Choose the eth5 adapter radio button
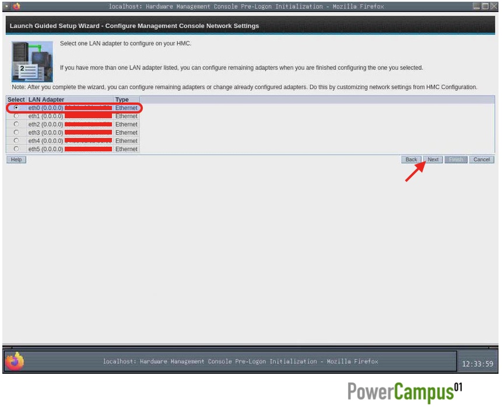The image size is (502, 407). (x=16, y=149)
